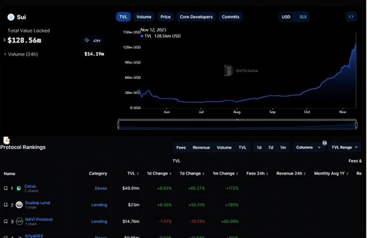Sort table by TVL column arrow
Viewport: 367px width, 238px height.
(138, 173)
